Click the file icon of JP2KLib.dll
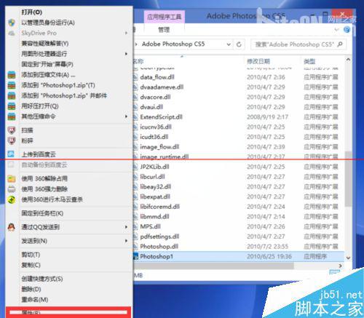The height and width of the screenshot is (318, 364). pyautogui.click(x=135, y=167)
